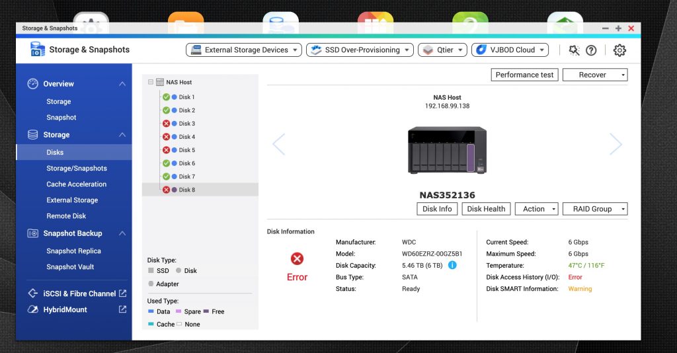Viewport: 677px width, 353px height.
Task: Click the temperature value 47°C / 116°F
Action: (x=586, y=265)
